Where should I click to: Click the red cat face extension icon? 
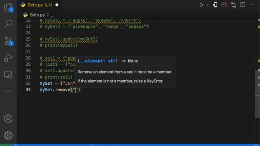point(224,5)
